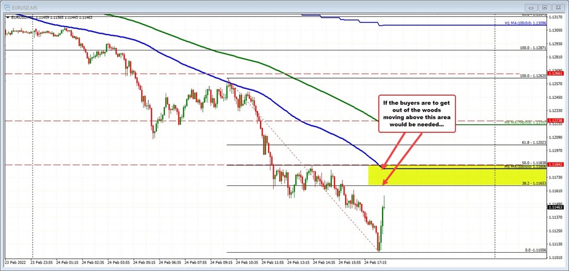
Task: Toggle the one-click trading triangle on the chart
Action: coord(8,17)
